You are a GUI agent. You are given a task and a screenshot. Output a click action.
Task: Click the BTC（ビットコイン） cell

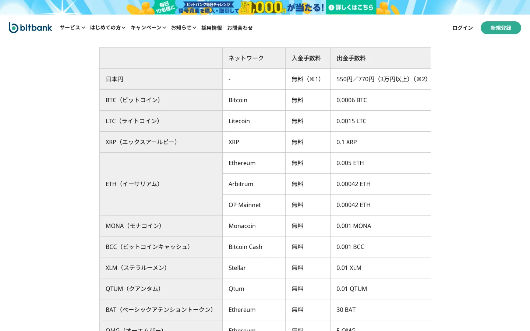tap(161, 100)
